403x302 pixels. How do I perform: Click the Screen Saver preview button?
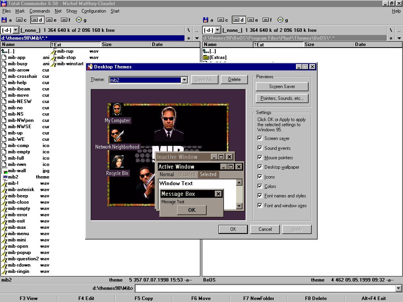[x=282, y=87]
